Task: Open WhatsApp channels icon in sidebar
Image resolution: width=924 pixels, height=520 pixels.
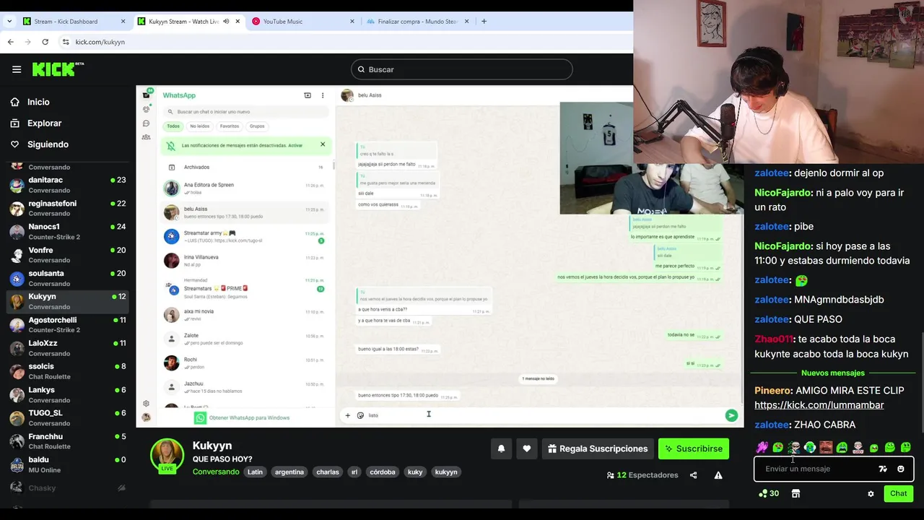Action: click(x=147, y=123)
